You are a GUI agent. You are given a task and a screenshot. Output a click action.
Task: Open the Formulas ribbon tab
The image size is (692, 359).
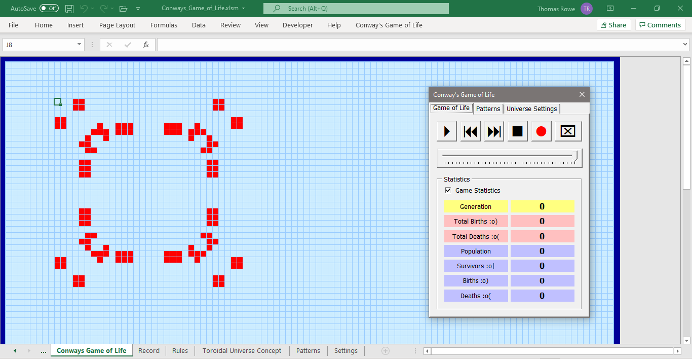164,25
